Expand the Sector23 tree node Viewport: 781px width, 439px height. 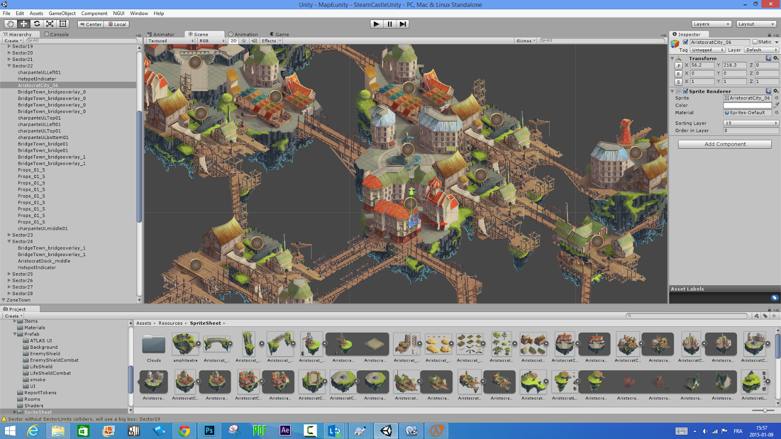9,235
